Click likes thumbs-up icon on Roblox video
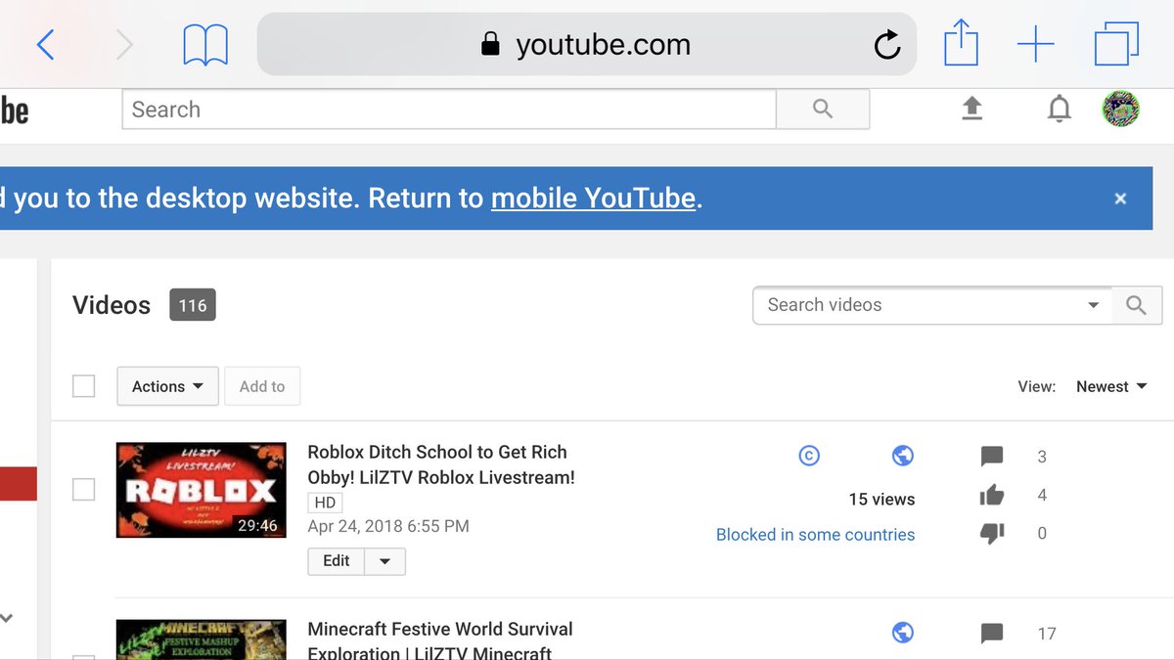The width and height of the screenshot is (1174, 660). pos(992,495)
